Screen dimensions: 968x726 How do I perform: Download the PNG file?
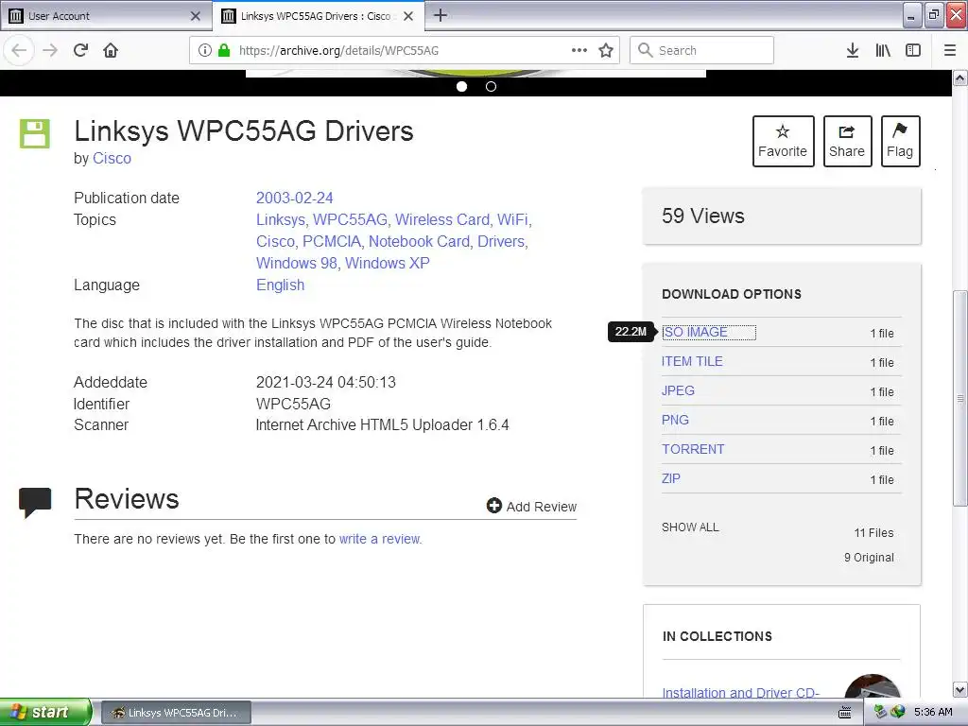[675, 420]
